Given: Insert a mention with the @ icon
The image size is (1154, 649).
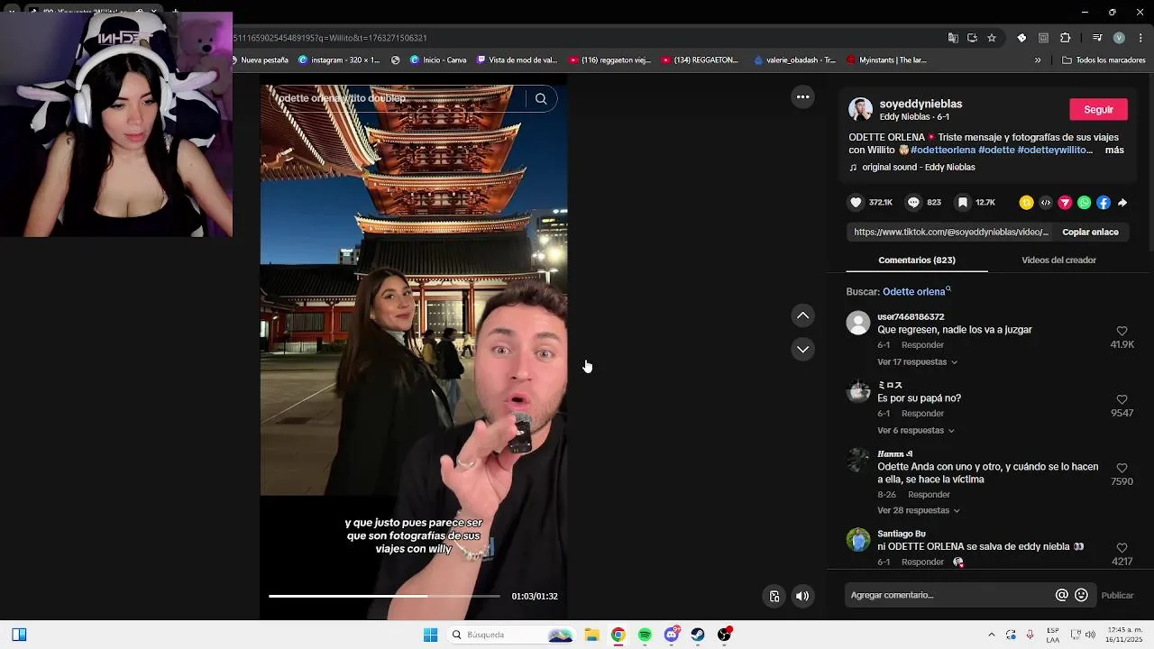Looking at the screenshot, I should coord(1062,595).
